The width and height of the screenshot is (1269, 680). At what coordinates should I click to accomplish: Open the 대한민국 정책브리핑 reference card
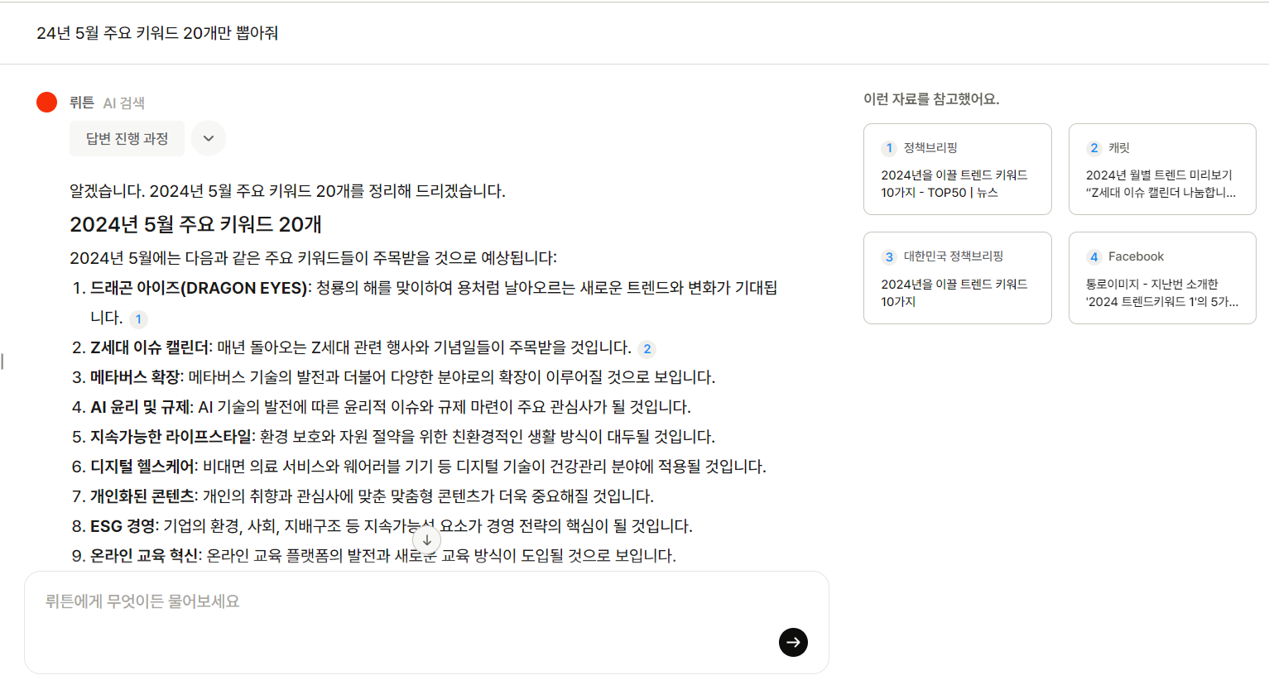pyautogui.click(x=958, y=278)
